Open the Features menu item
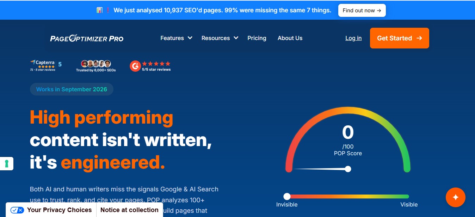Viewport: 475px width, 217px height. (x=172, y=38)
